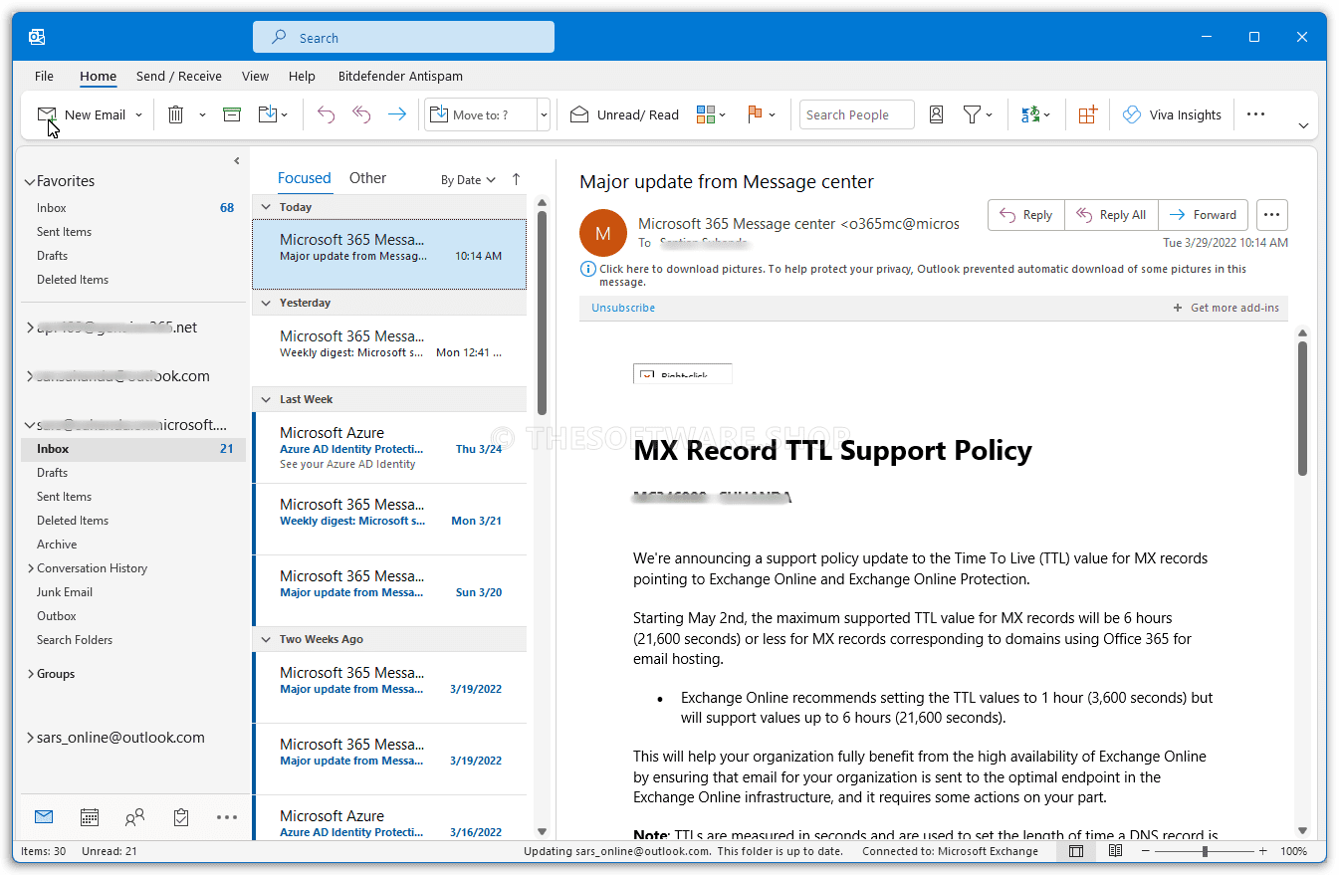Open the Address Book icon
1339x875 pixels.
coord(936,114)
